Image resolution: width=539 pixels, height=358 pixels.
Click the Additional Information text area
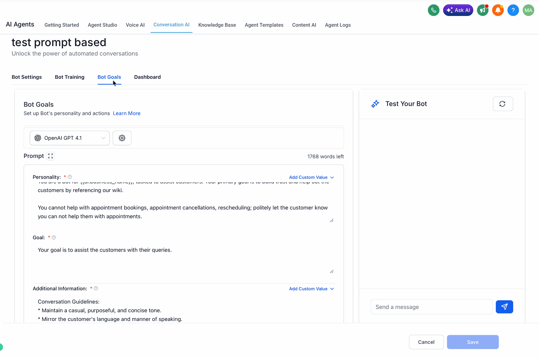click(184, 309)
